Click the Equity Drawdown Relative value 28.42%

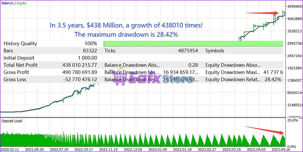pos(273,79)
